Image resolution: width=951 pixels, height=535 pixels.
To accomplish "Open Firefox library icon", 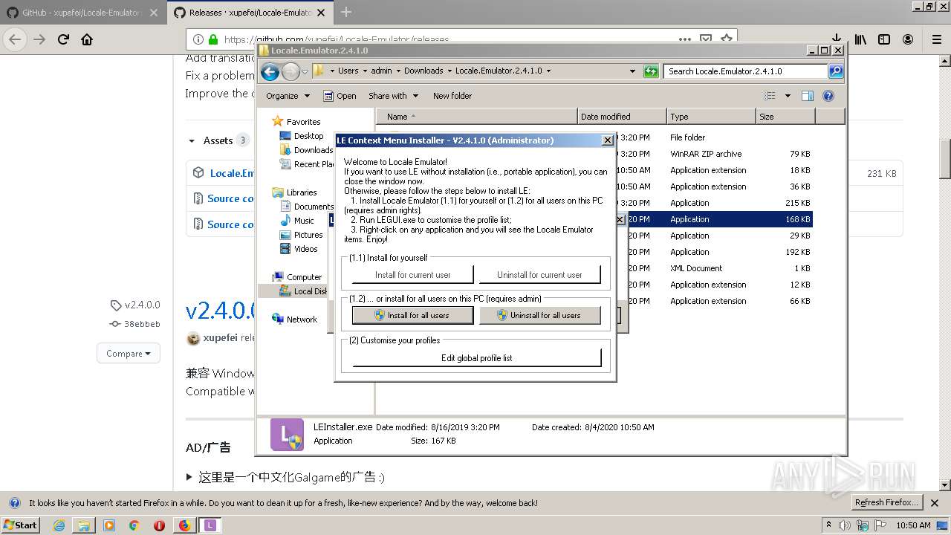I will pos(860,39).
